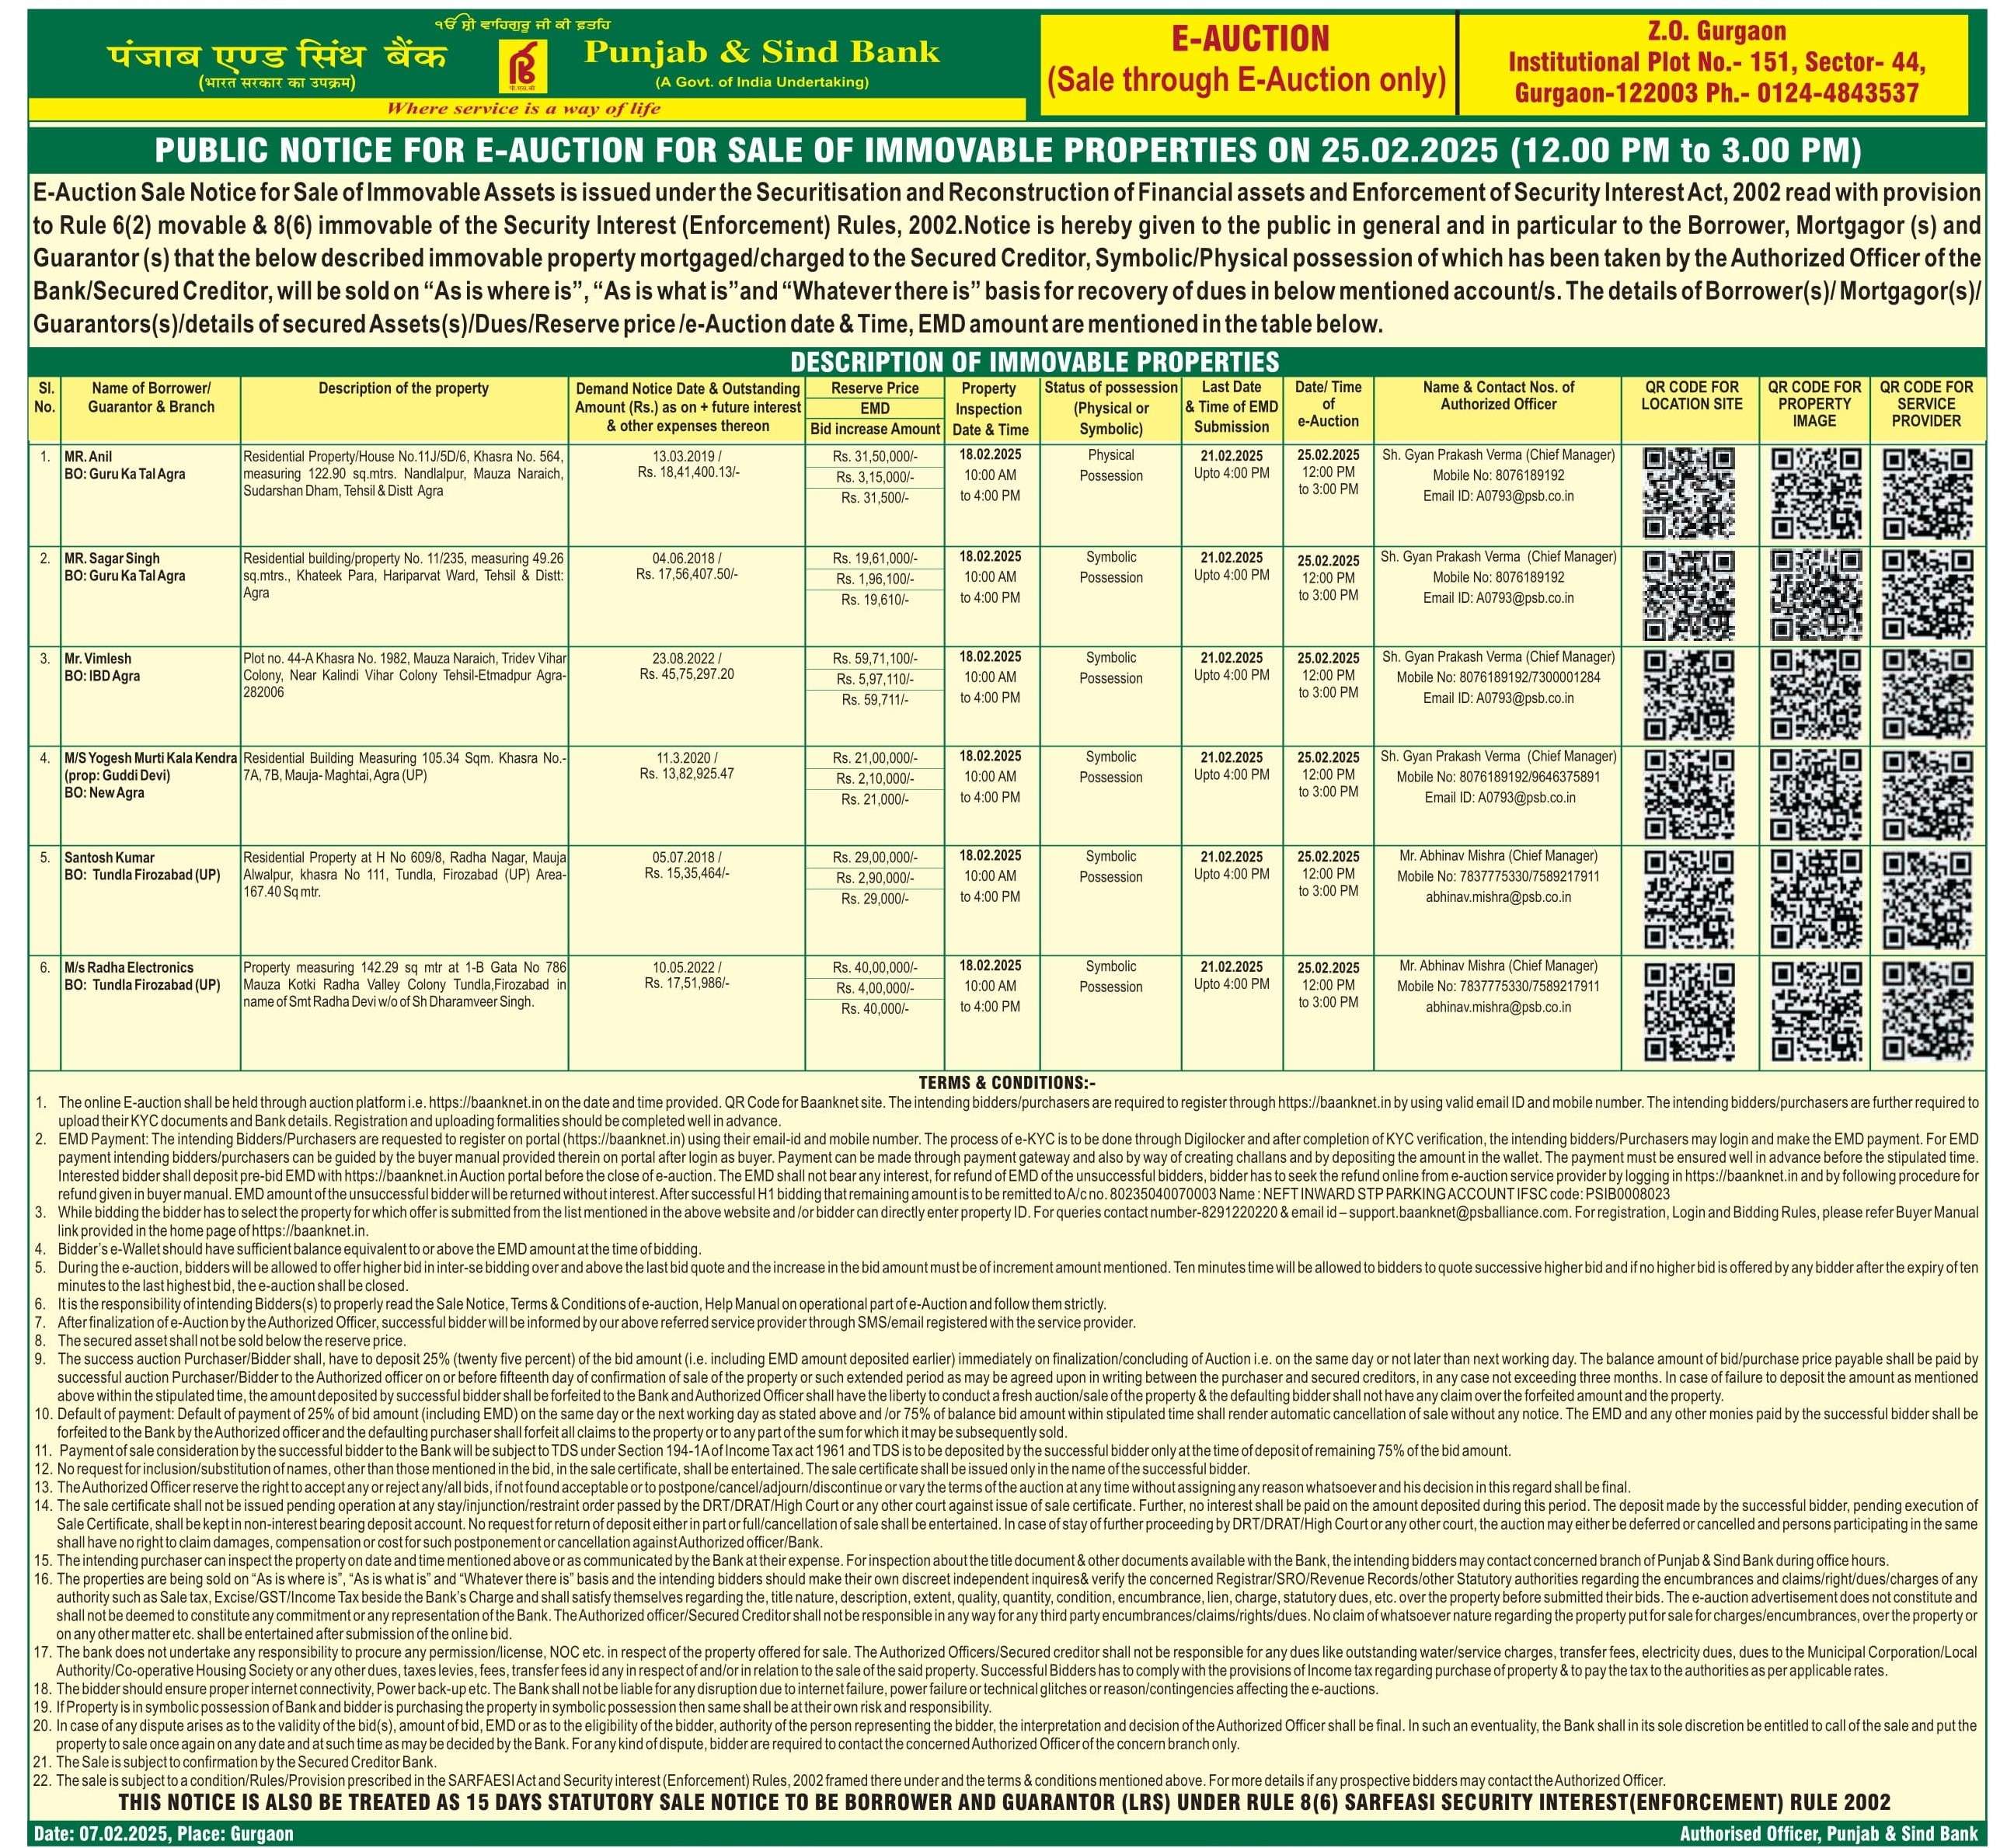2007x1848 pixels.
Task: Click the 'Name of Borrower/ Guarantor & Branch' header
Action: (151, 397)
